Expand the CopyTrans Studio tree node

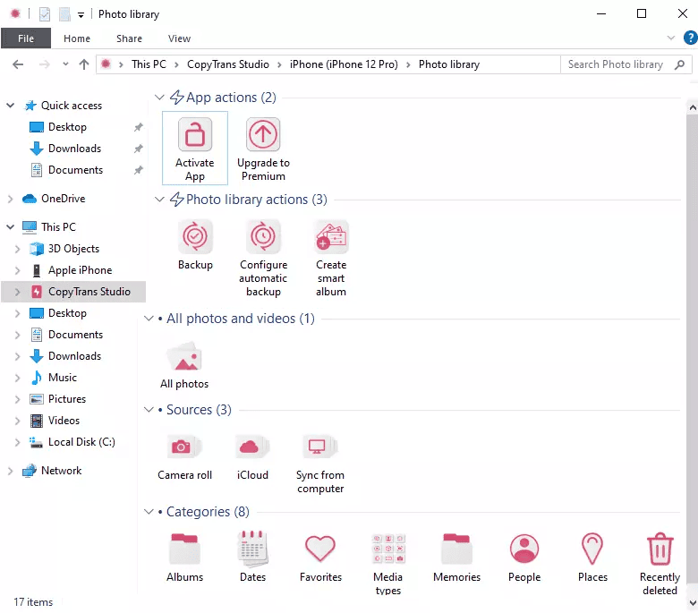[17, 292]
